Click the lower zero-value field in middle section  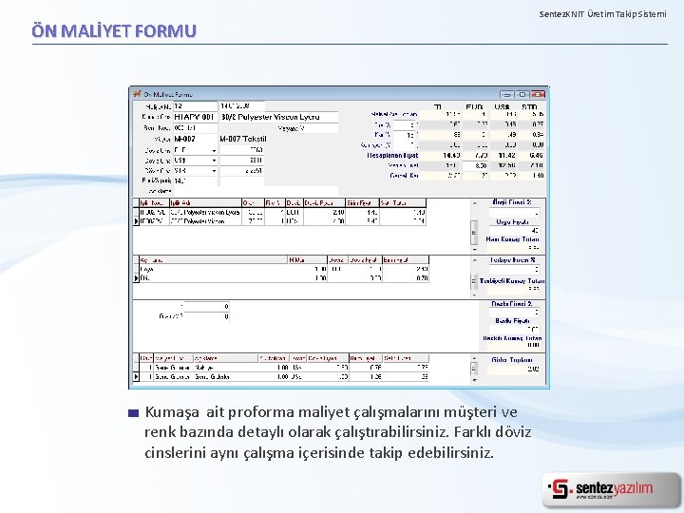click(206, 316)
